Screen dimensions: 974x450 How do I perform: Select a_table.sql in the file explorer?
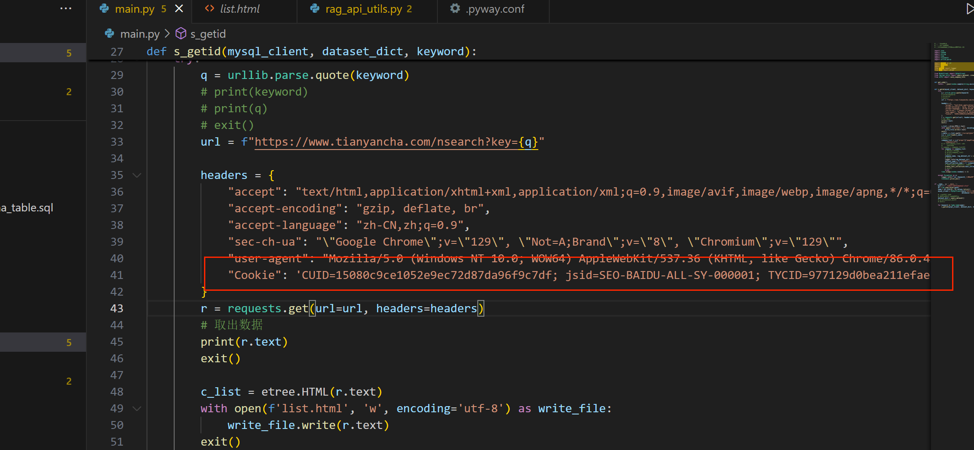tap(27, 208)
